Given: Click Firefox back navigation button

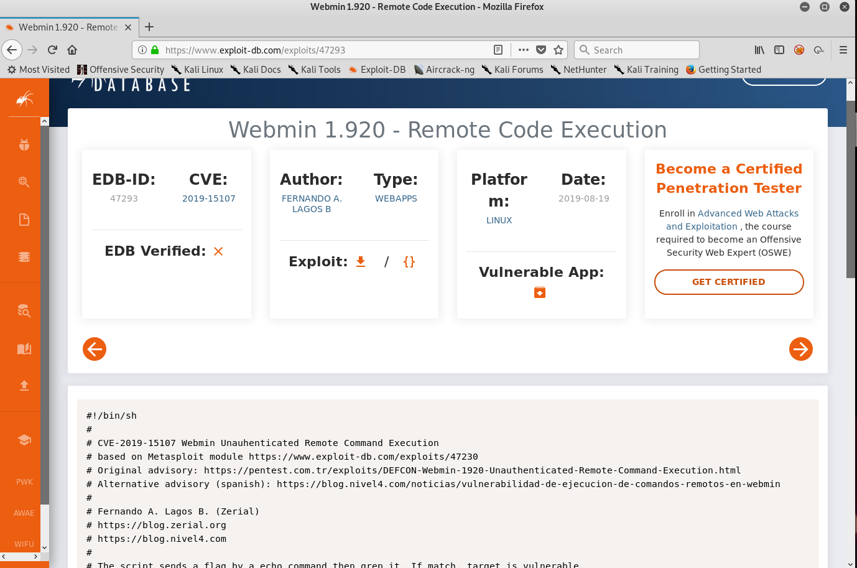Looking at the screenshot, I should point(12,50).
